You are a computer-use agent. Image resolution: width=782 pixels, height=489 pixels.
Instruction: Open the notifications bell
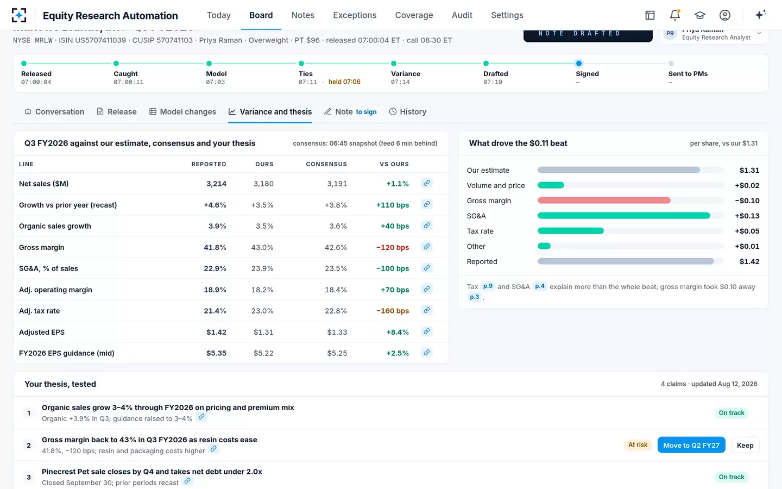click(x=675, y=15)
